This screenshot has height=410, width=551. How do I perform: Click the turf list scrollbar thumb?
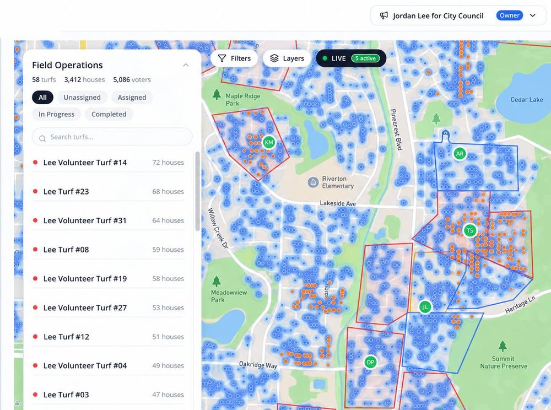[x=197, y=191]
